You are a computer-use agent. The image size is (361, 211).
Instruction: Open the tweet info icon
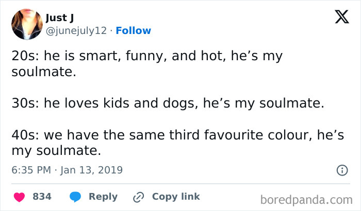[341, 170]
